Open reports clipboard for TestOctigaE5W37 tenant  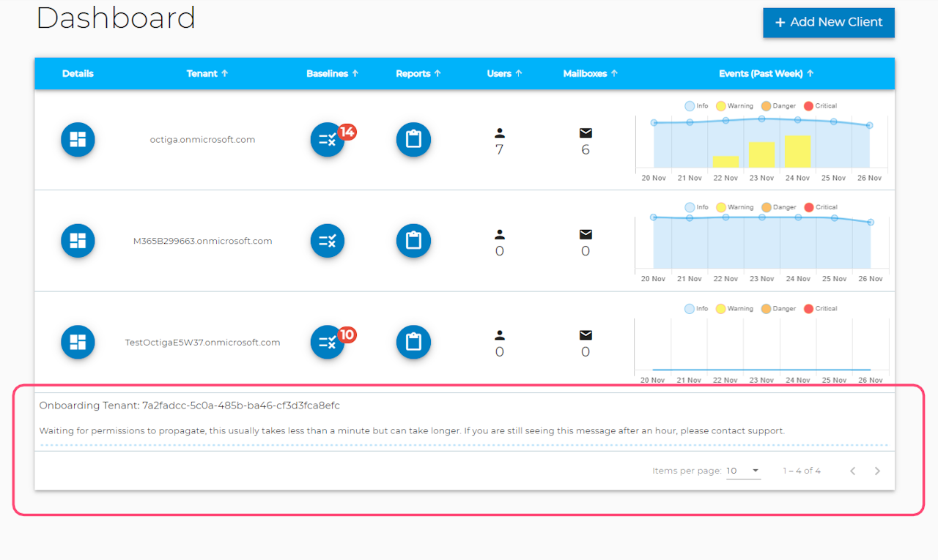pos(414,342)
